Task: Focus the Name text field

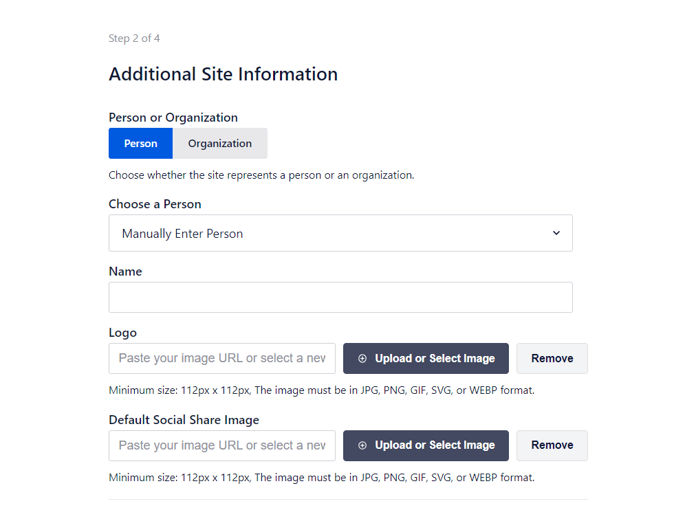Action: pyautogui.click(x=340, y=297)
